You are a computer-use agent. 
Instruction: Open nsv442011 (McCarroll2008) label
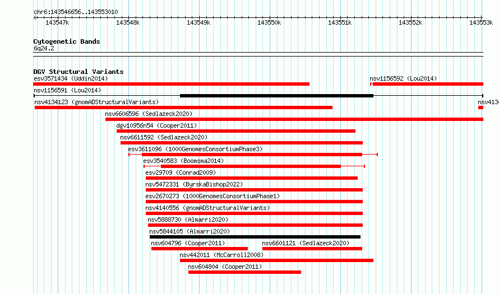[x=221, y=255]
